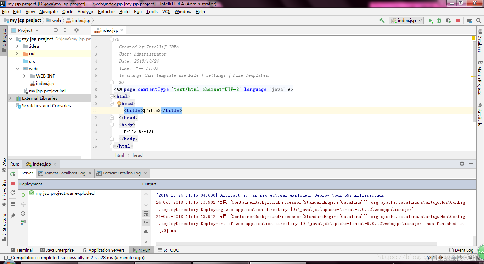This screenshot has height=264, width=484.
Task: Run index.jsp with the green play icon
Action: coord(430,21)
